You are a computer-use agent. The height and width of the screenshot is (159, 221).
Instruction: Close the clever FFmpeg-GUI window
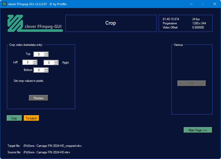tap(215, 4)
